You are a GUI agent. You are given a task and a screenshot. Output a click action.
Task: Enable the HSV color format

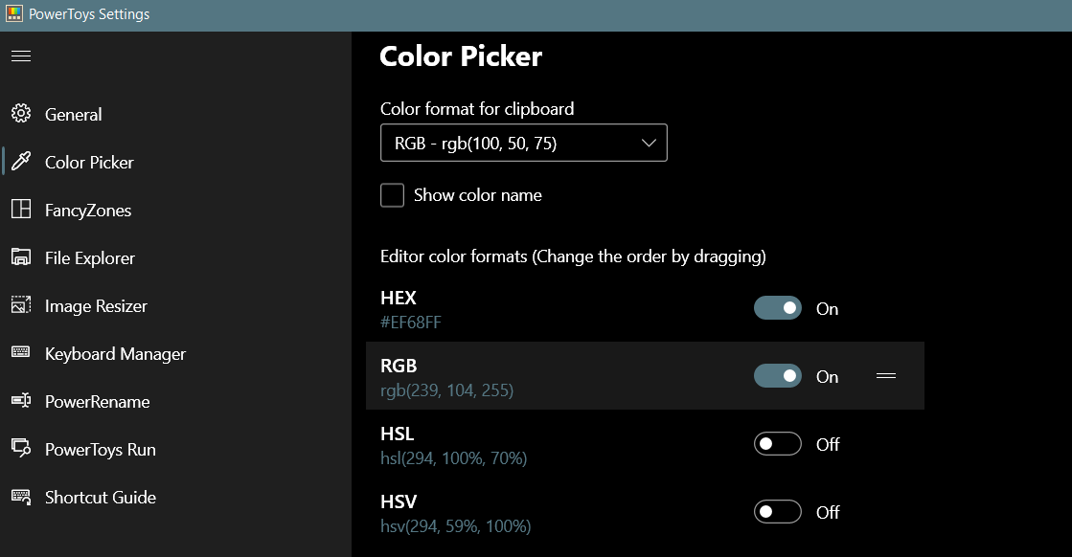point(778,512)
